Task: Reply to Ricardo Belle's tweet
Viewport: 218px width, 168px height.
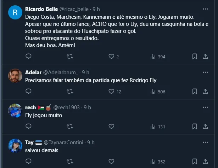Action: [29, 57]
